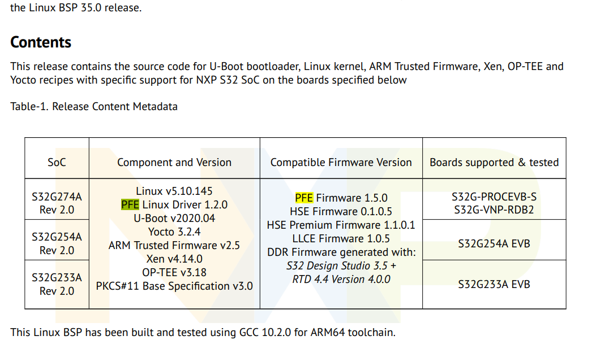Click the italic "S32 Design Studio 3.5 +" text
The height and width of the screenshot is (362, 596).
tap(341, 265)
